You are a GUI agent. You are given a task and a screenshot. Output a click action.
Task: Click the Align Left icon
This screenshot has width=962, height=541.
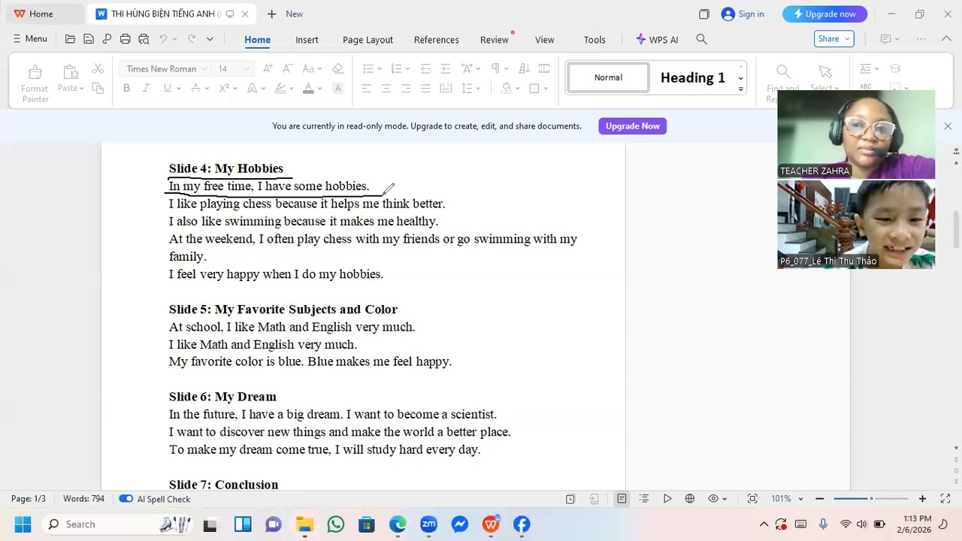point(367,88)
